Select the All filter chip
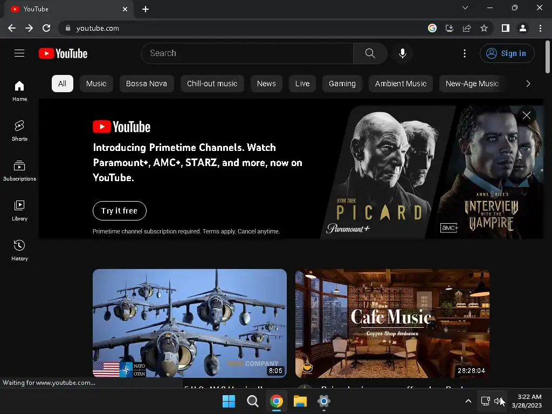This screenshot has height=414, width=552. pyautogui.click(x=63, y=84)
